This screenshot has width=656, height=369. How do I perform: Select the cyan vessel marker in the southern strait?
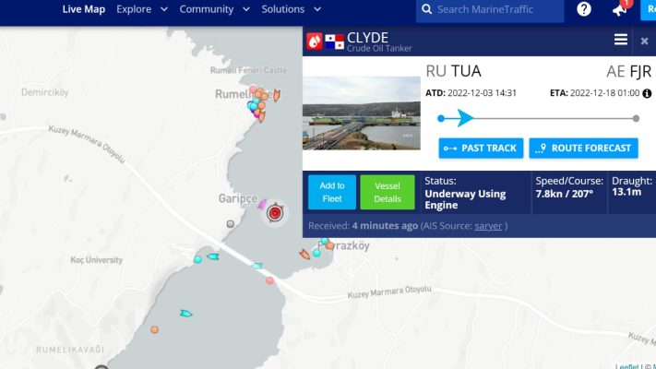coord(185,314)
